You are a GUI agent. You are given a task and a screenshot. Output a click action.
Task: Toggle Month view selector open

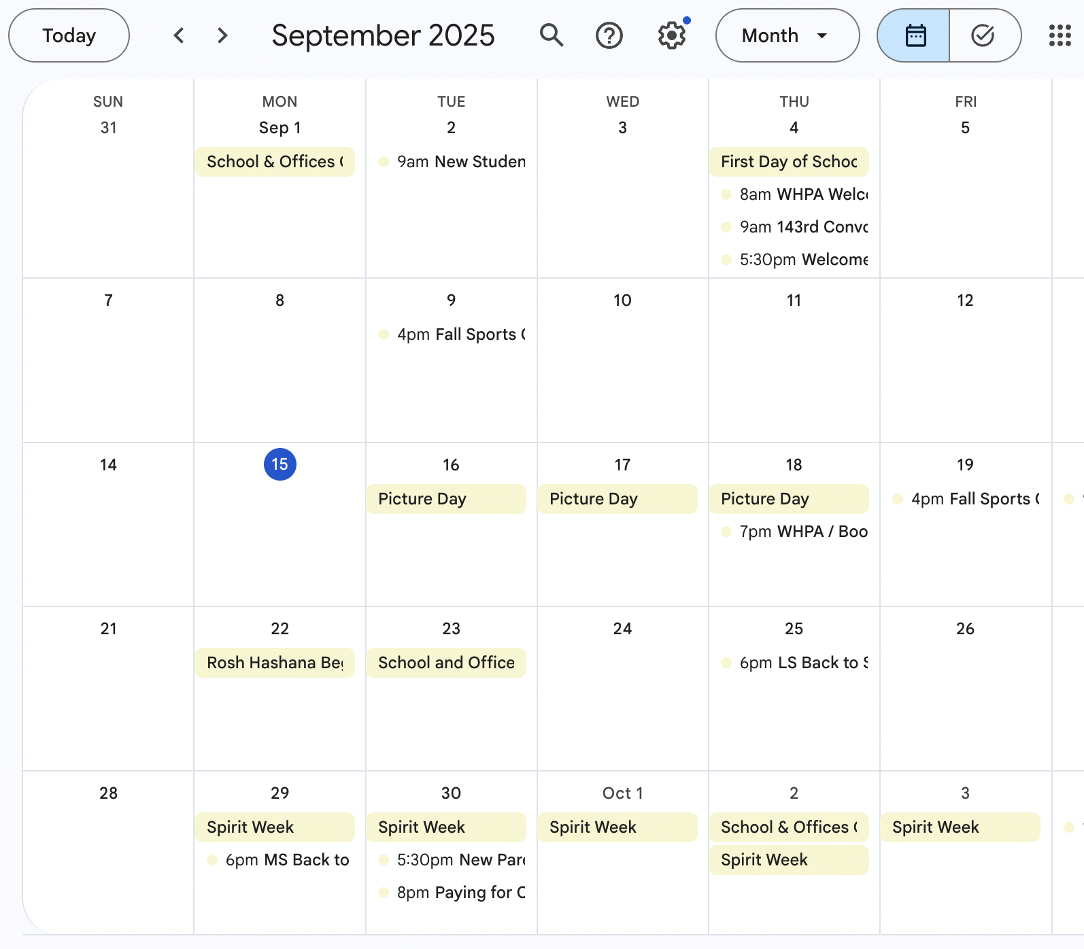(x=787, y=35)
